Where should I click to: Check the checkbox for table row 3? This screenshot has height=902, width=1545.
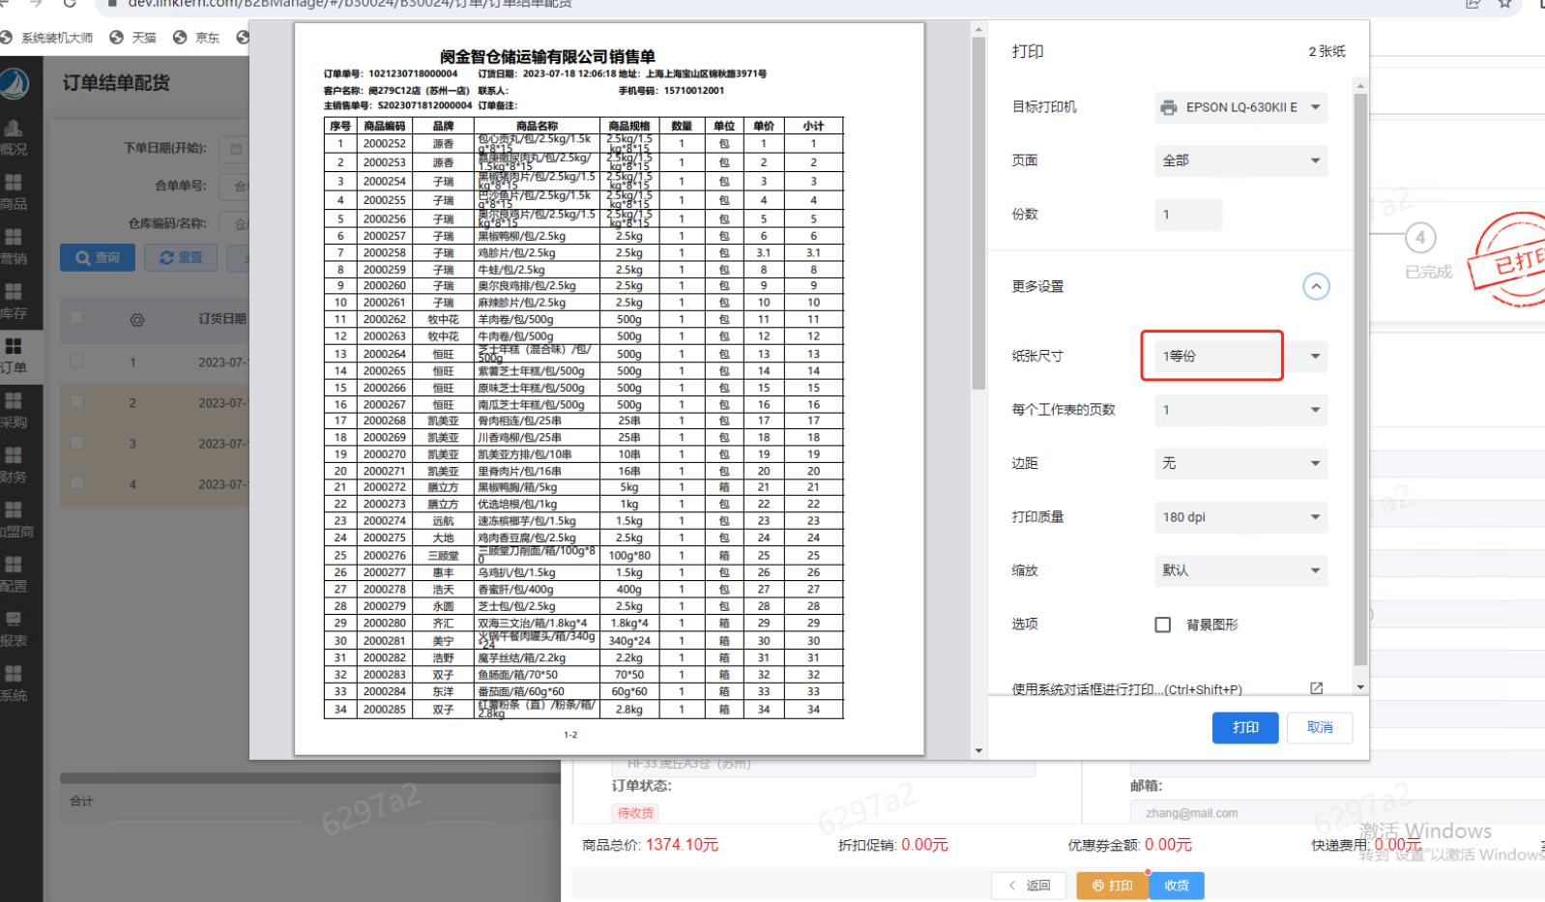pyautogui.click(x=76, y=442)
